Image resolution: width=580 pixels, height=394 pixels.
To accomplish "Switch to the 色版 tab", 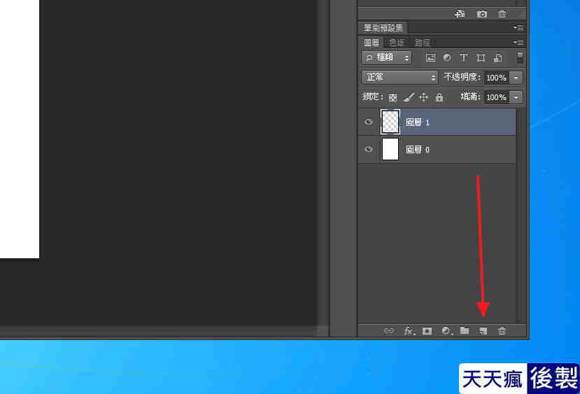I will [397, 43].
